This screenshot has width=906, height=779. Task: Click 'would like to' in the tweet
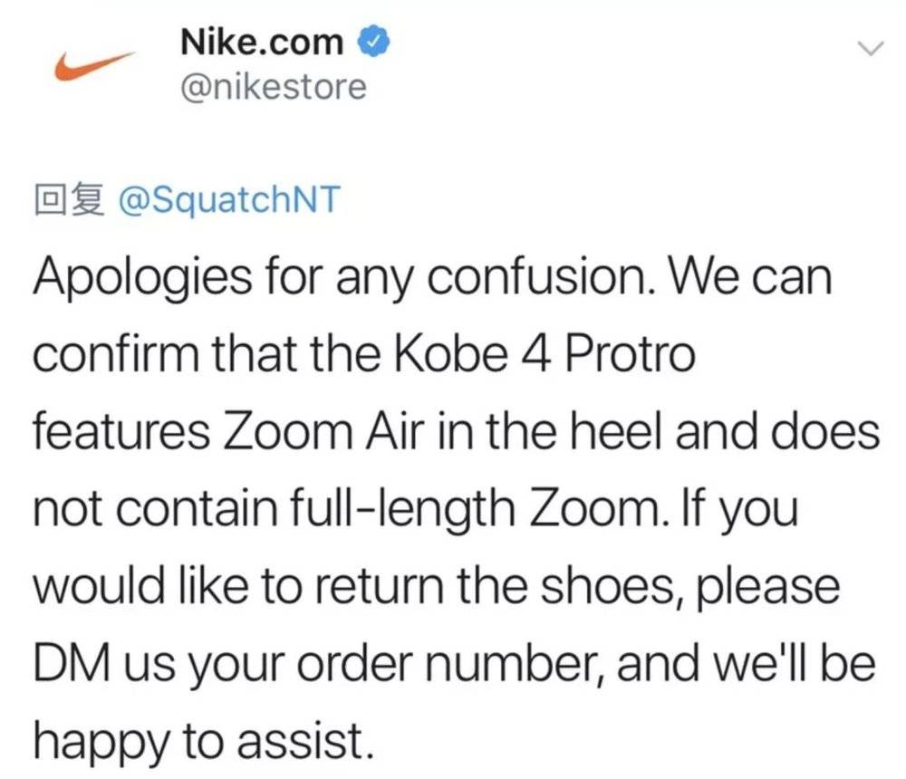click(168, 587)
